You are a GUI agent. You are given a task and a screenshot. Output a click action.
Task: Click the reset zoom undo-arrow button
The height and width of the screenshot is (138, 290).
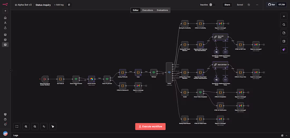[44, 127]
